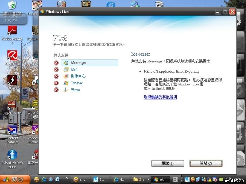Image resolution: width=246 pixels, height=184 pixels.
Task: Open CyberLink DVD Suite desktop shortcut
Action: coord(12,159)
